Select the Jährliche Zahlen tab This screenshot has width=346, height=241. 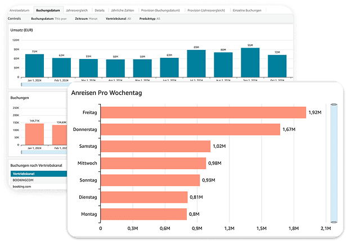click(x=124, y=11)
